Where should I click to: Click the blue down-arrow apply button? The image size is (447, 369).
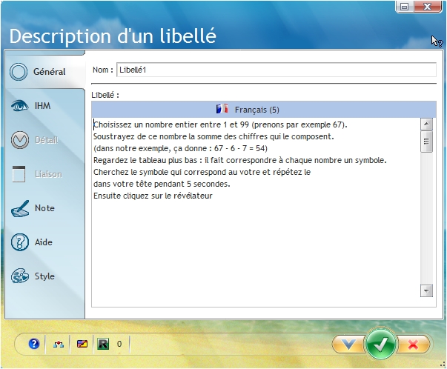[x=348, y=345]
